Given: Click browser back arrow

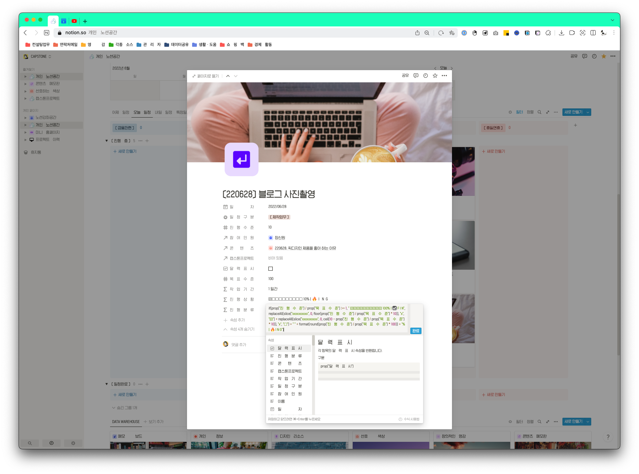Looking at the screenshot, I should 25,33.
